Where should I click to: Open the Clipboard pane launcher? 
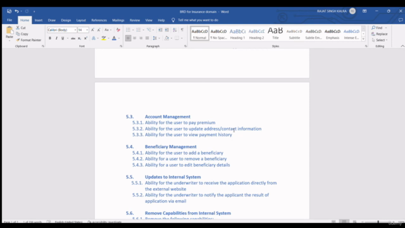[x=43, y=46]
